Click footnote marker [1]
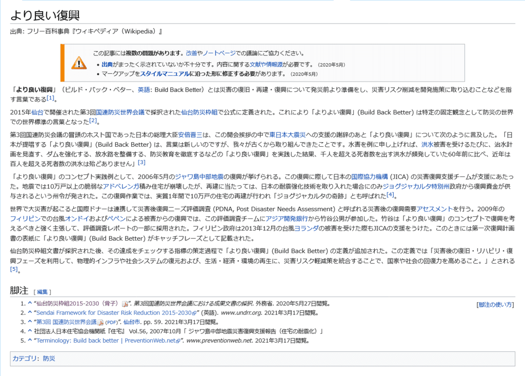 50,98
